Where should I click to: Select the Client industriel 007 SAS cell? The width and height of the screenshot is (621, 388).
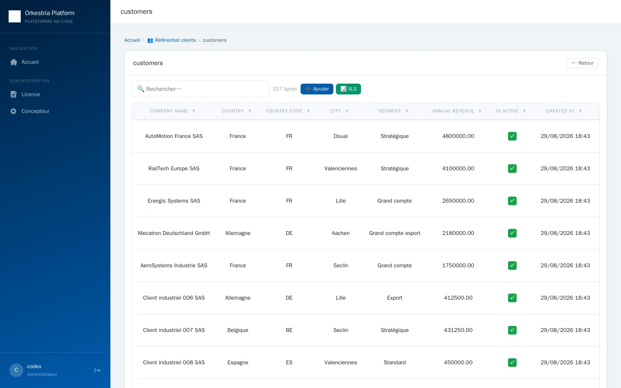[x=174, y=330]
